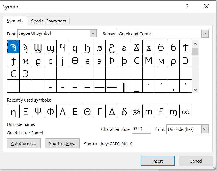Choose the kappa symbol ϰ in second row
The width and height of the screenshot is (217, 171).
point(26,60)
